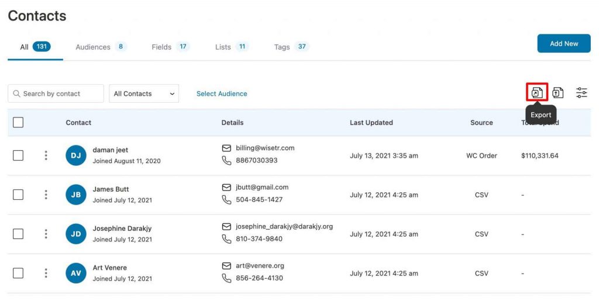Click the Export contacts icon
Image resolution: width=599 pixels, height=301 pixels.
[537, 92]
